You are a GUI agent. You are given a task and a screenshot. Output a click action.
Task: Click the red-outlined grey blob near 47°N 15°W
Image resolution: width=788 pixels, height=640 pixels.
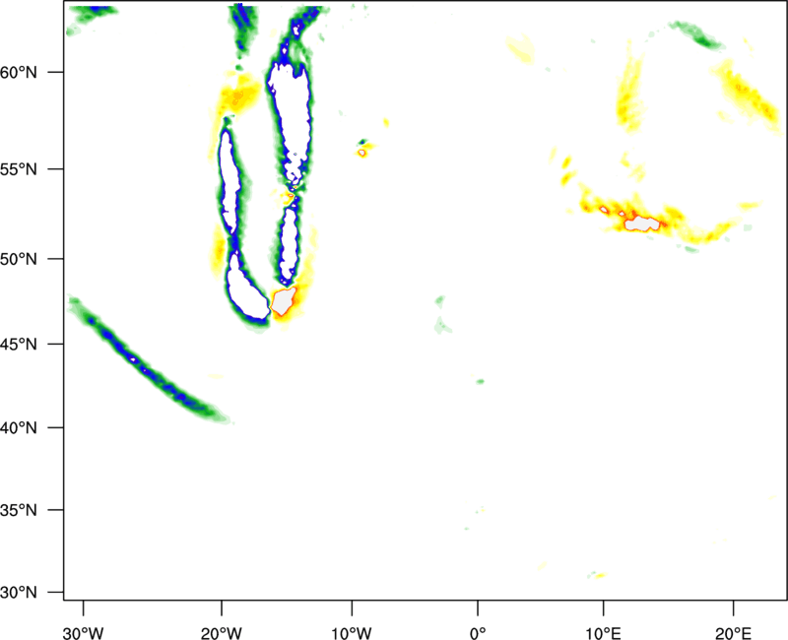pyautogui.click(x=283, y=301)
